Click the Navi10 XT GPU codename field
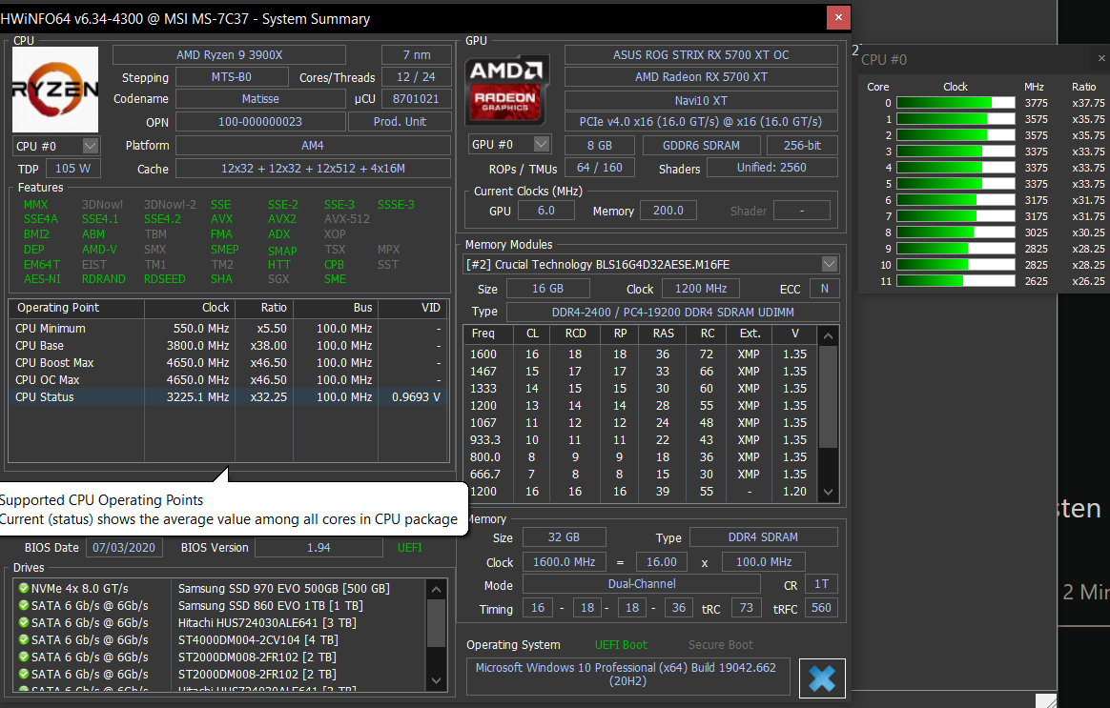 tap(701, 100)
